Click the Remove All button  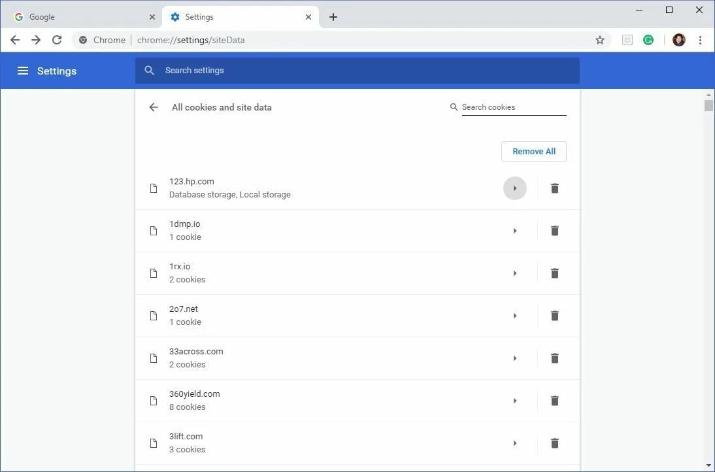click(533, 152)
